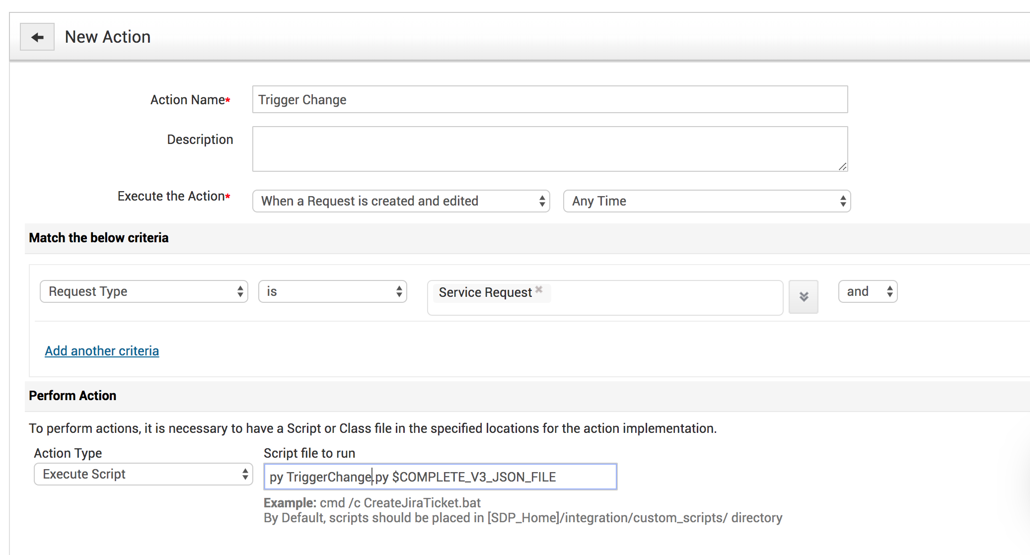
Task: Select the Service Request tag text
Action: click(x=485, y=292)
